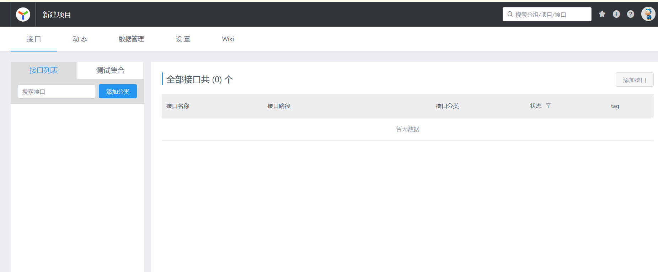Click the 新建项目 project title

(57, 15)
